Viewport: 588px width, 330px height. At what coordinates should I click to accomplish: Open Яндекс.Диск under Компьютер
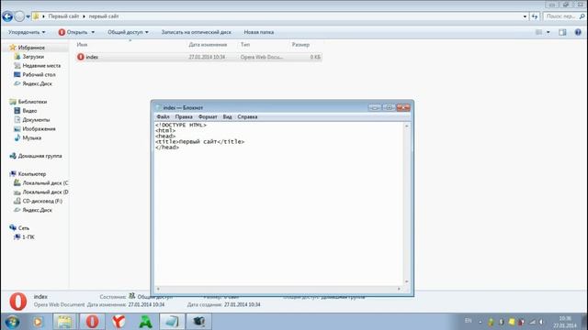37,210
